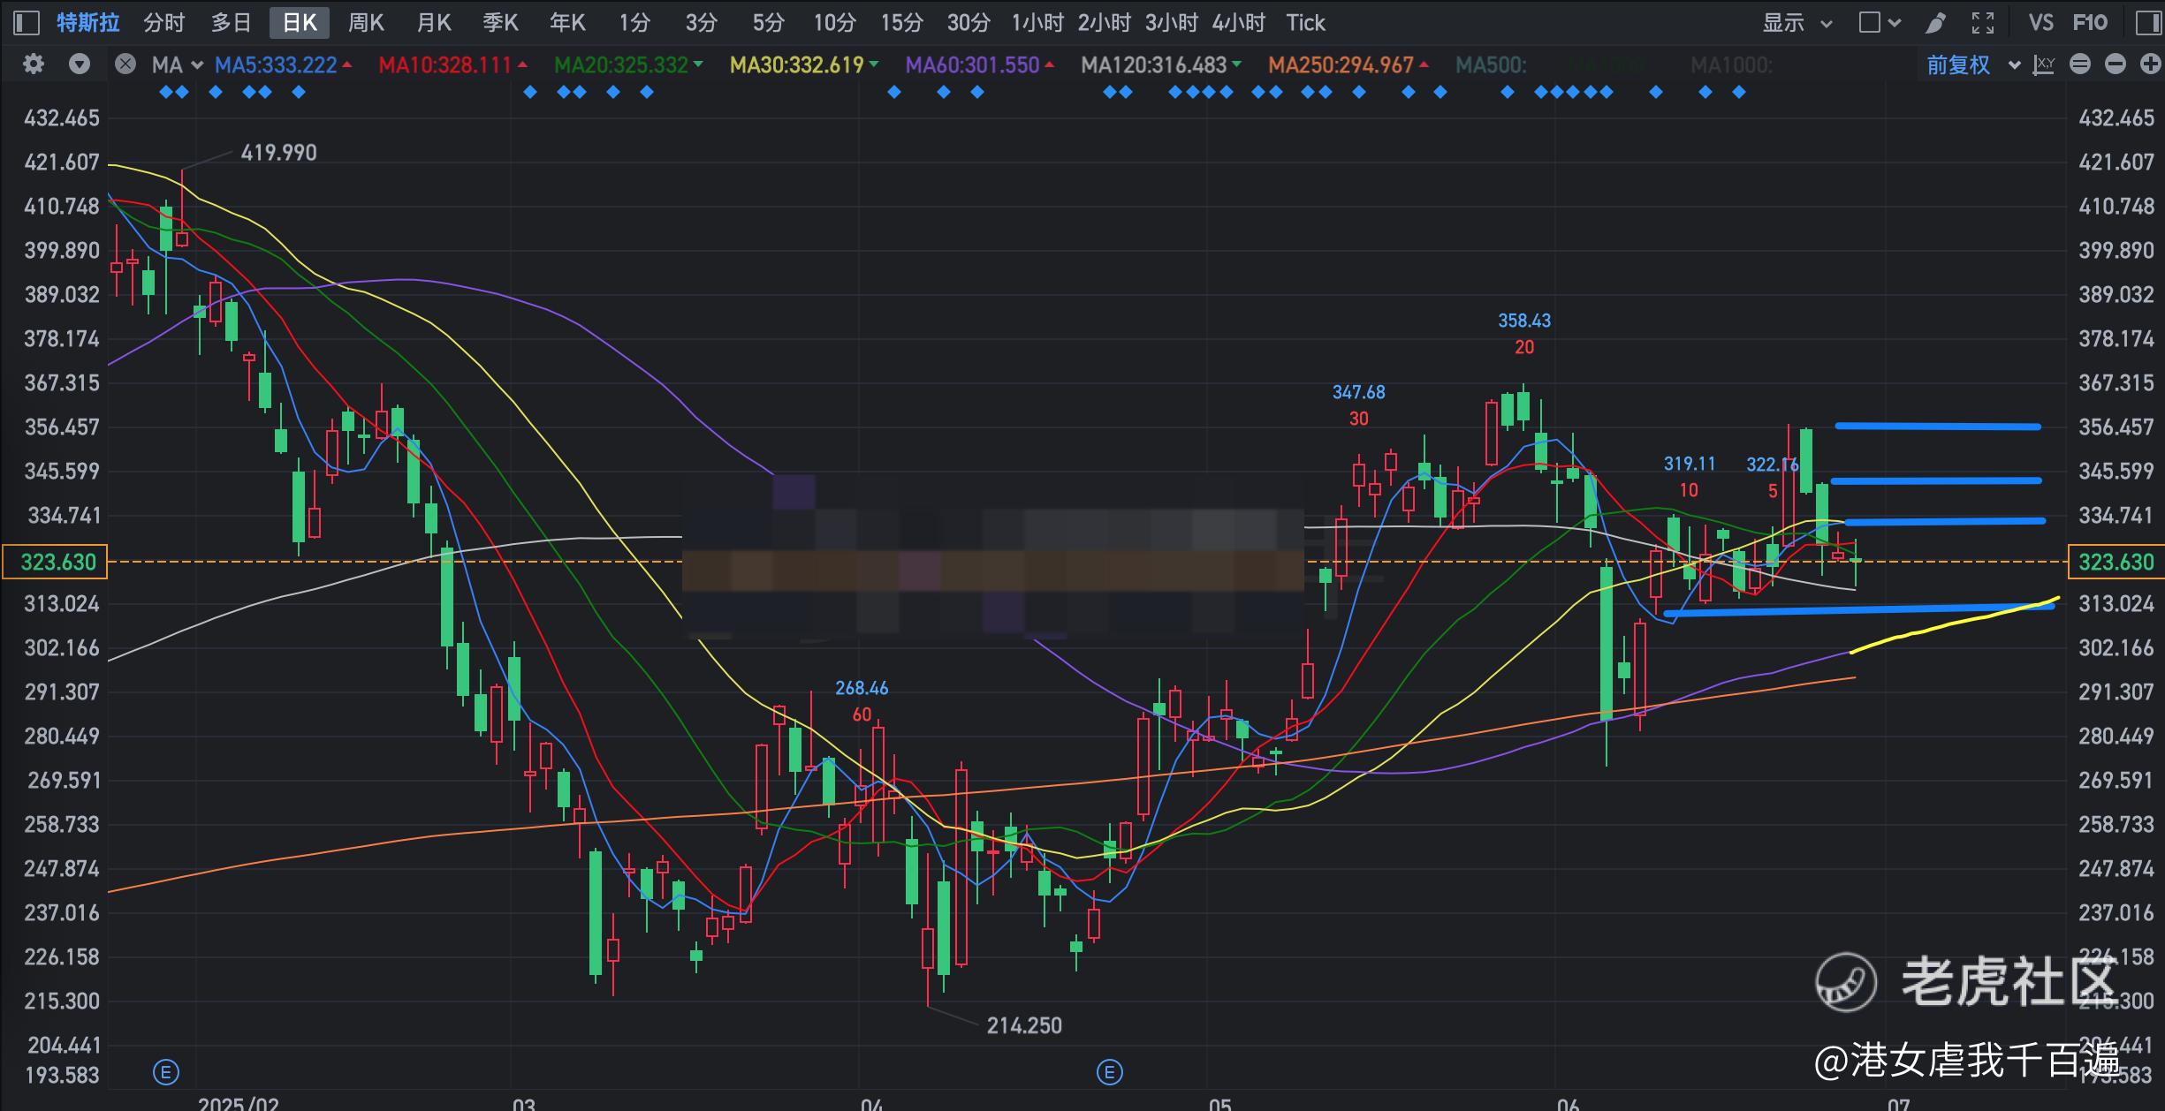Click the right current price tag 323.630
This screenshot has width=2165, height=1111.
(2116, 562)
